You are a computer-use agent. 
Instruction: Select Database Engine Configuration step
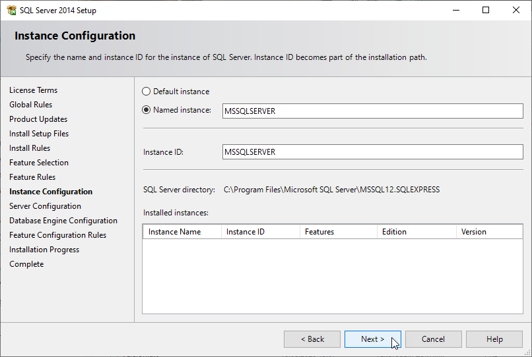pyautogui.click(x=63, y=221)
